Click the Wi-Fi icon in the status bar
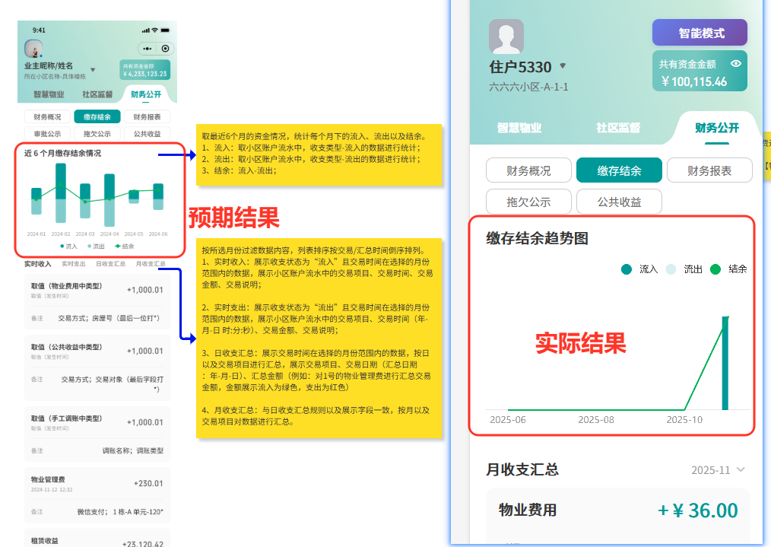771x547 pixels. pos(154,30)
